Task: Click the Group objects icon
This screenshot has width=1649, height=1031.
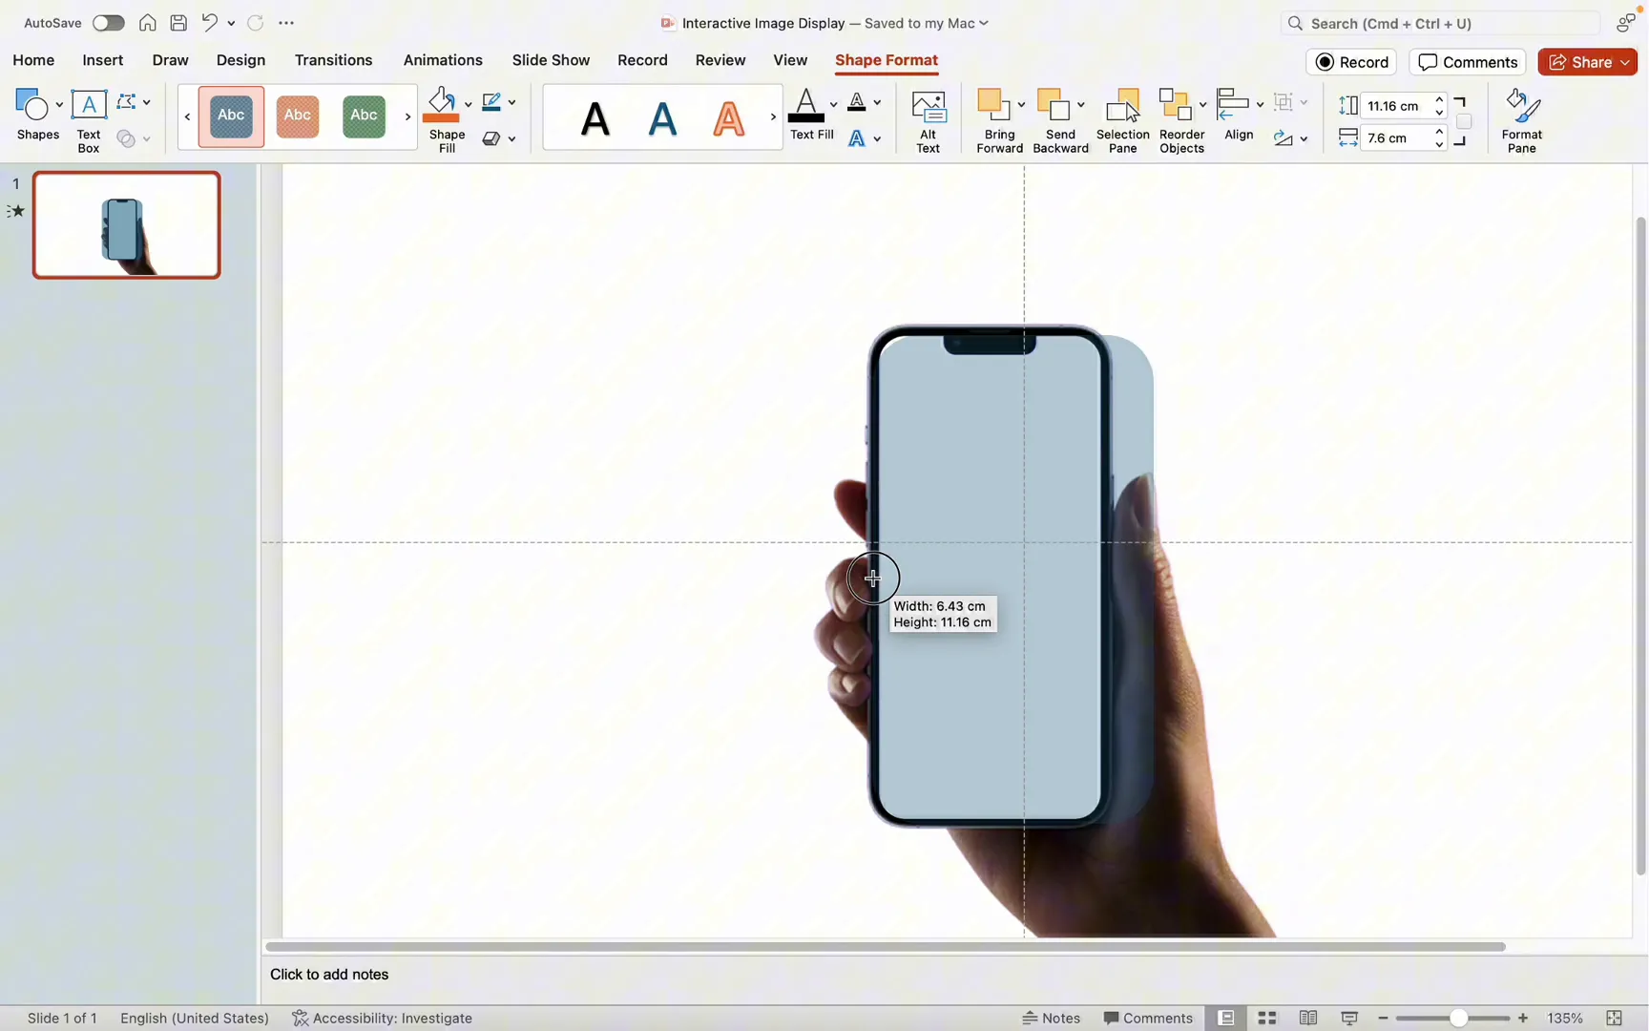Action: (x=1284, y=102)
